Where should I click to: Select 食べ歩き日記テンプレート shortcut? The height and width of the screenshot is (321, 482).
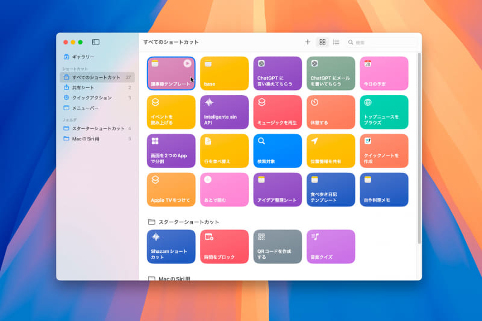pos(330,190)
